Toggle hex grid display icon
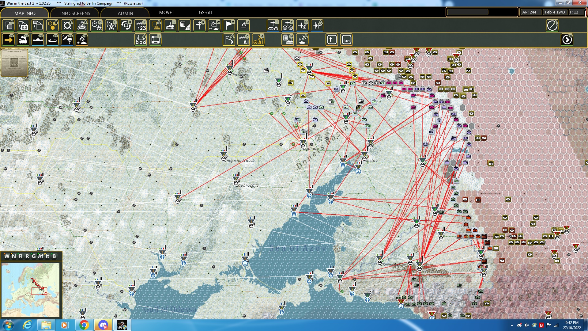588x331 pixels. coord(52,25)
